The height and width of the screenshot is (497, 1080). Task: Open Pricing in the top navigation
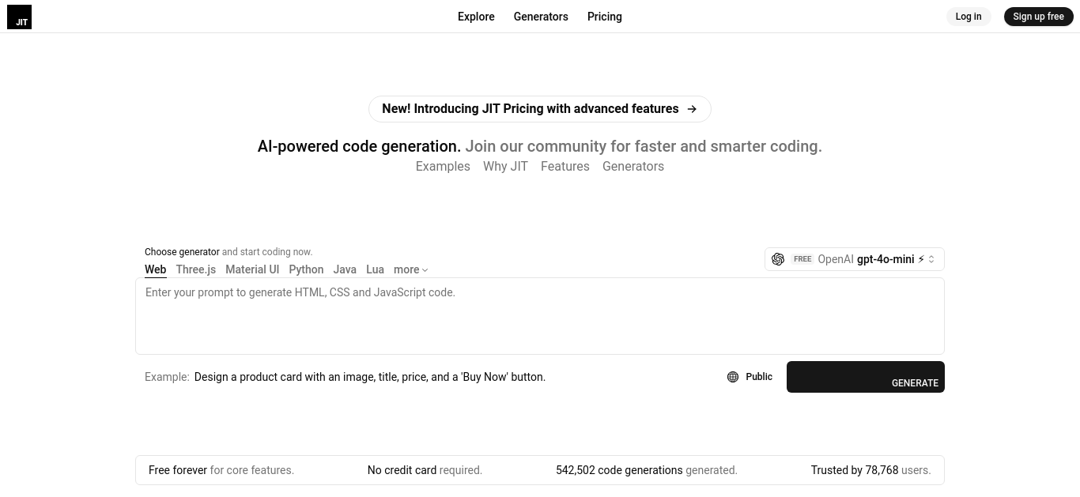605,17
